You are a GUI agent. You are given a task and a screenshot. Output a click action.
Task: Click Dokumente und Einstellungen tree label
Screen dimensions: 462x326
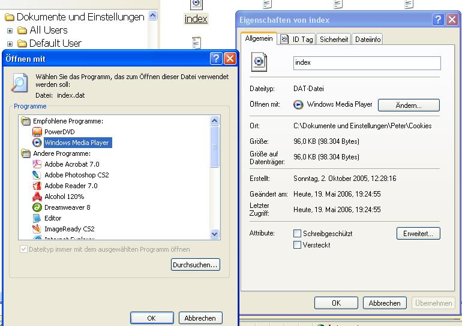point(80,17)
